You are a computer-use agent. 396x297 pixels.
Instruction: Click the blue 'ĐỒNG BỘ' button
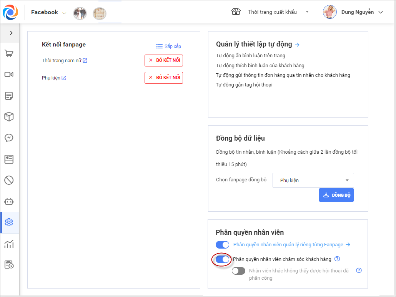coord(336,195)
